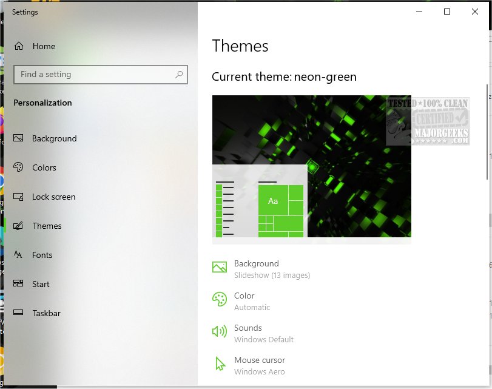
Task: Select the Personalization section header
Action: tap(42, 103)
